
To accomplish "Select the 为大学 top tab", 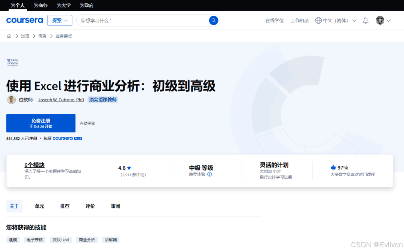I will pos(64,5).
